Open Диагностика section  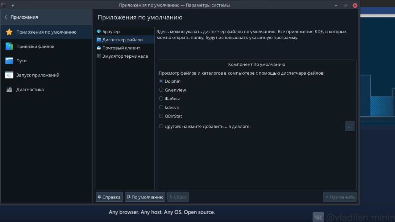coord(46,89)
